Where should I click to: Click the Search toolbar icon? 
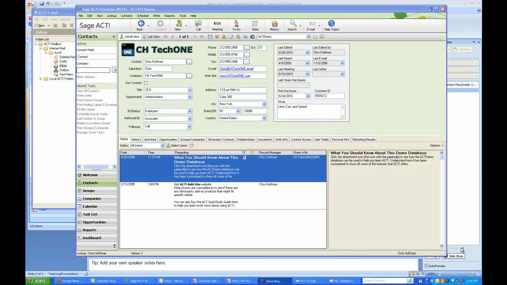[292, 25]
